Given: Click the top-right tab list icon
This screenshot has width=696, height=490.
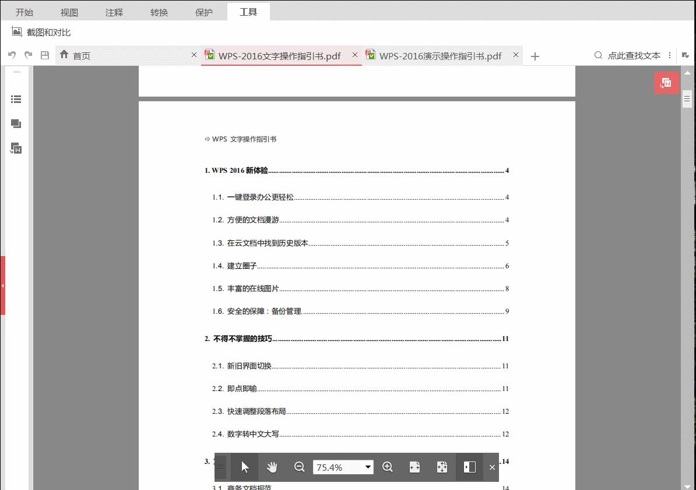Looking at the screenshot, I should click(x=686, y=55).
